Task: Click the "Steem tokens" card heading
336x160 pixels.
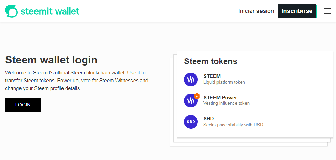Action: (210, 61)
